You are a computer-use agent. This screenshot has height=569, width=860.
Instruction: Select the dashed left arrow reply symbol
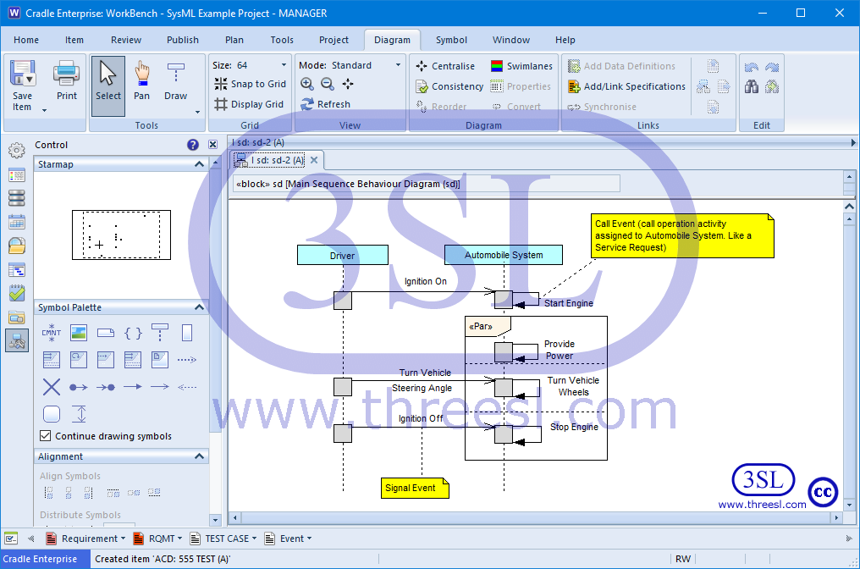(187, 387)
